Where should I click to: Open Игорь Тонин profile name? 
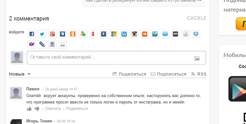[x=39, y=121]
